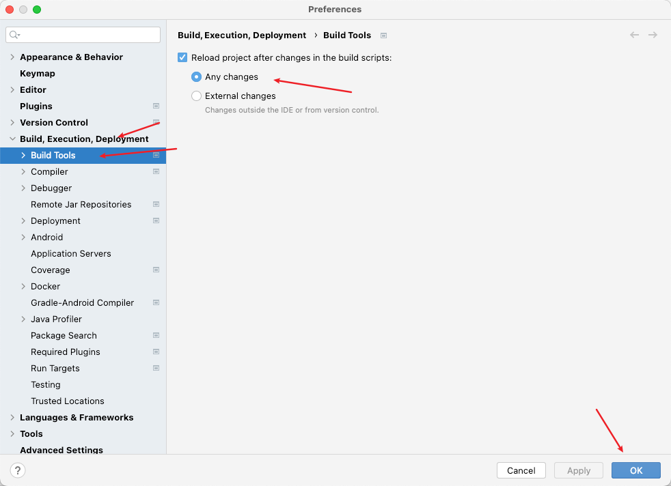Click the back navigation arrow
This screenshot has width=671, height=486.
pyautogui.click(x=634, y=35)
